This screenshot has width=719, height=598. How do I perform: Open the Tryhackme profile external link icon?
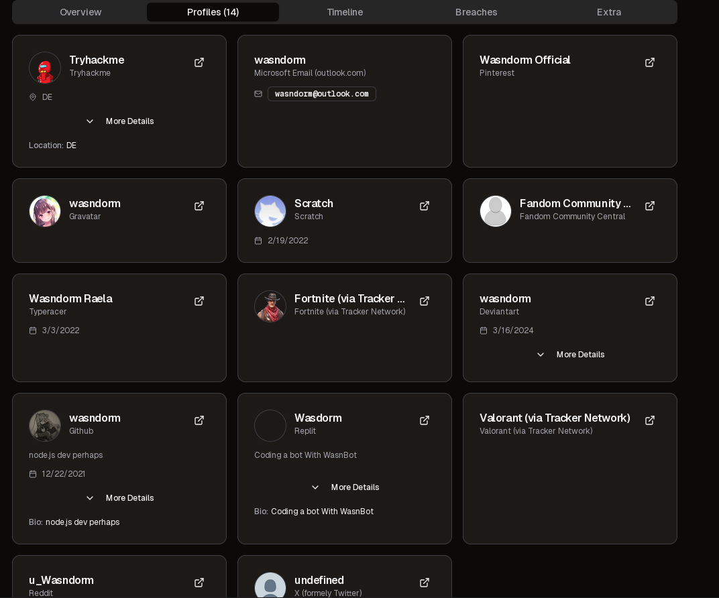point(199,62)
